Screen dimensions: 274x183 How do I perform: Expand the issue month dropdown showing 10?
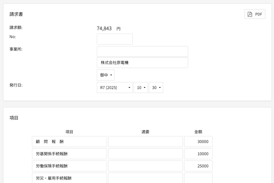click(x=141, y=88)
